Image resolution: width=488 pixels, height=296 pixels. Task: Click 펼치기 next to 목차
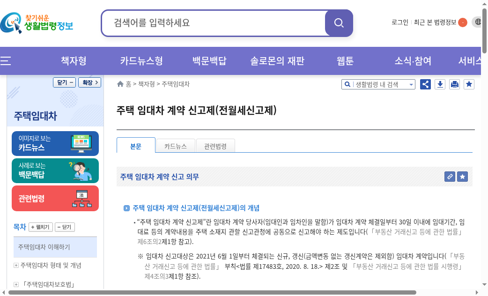(41, 227)
